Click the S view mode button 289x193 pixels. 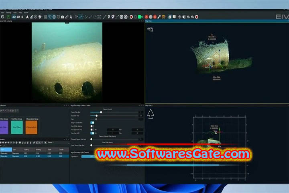coord(22,17)
